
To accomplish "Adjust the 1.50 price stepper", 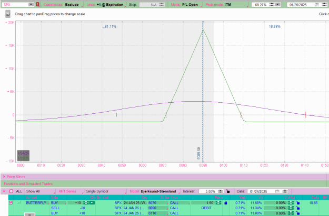I will (x=218, y=202).
